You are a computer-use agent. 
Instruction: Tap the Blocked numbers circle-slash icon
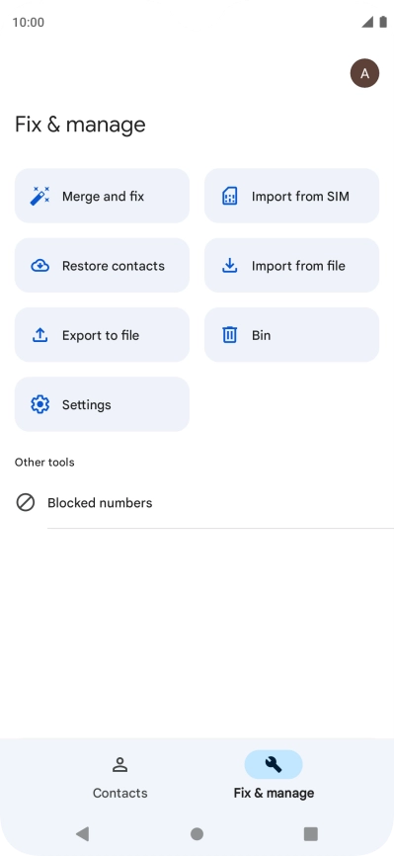(25, 502)
